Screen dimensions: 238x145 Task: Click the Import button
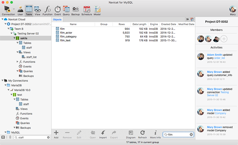pyautogui.click(x=103, y=134)
